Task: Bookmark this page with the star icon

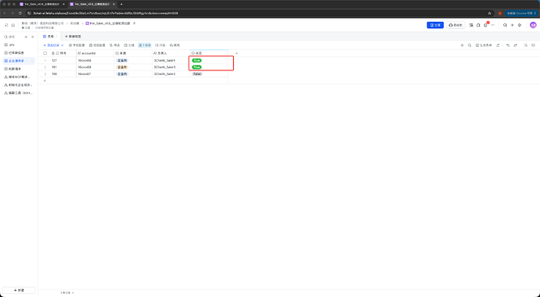Action: (x=489, y=13)
